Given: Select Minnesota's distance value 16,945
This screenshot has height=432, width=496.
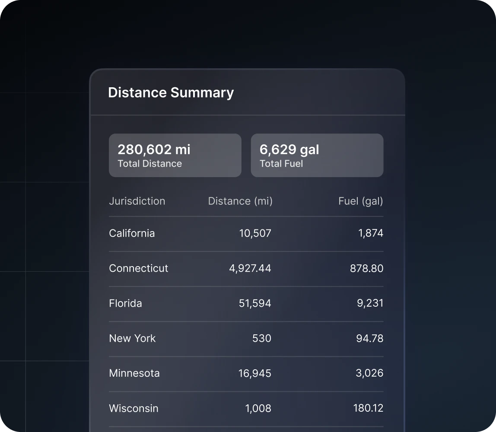Looking at the screenshot, I should [254, 373].
